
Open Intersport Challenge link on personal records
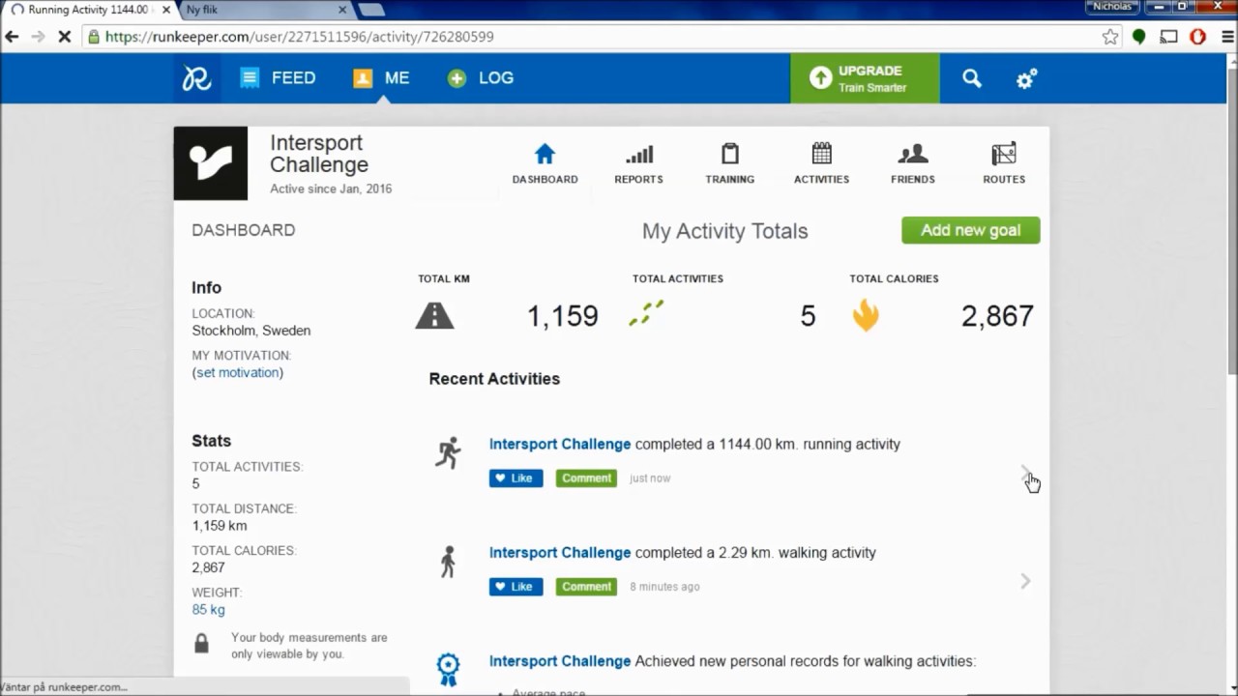[x=559, y=661]
